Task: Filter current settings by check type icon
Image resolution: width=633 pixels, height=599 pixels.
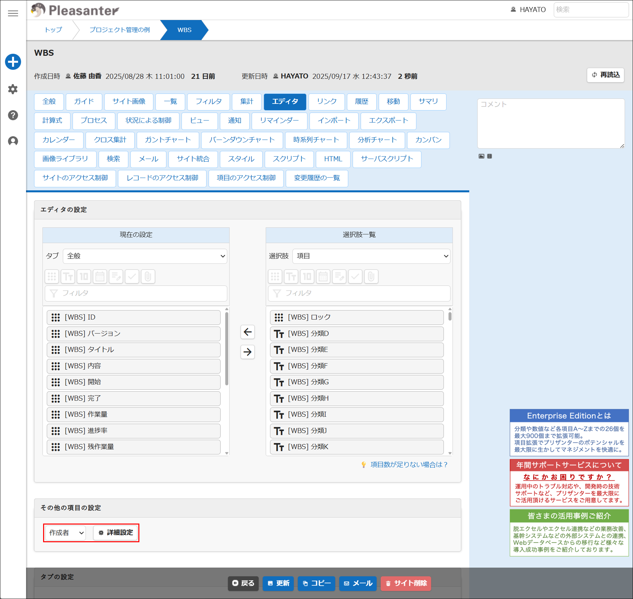Action: 132,276
